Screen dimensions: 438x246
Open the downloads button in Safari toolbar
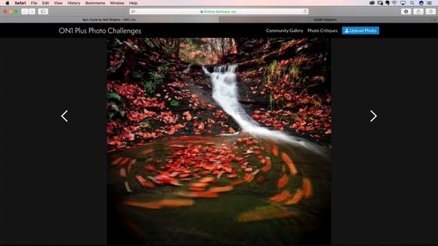406,12
